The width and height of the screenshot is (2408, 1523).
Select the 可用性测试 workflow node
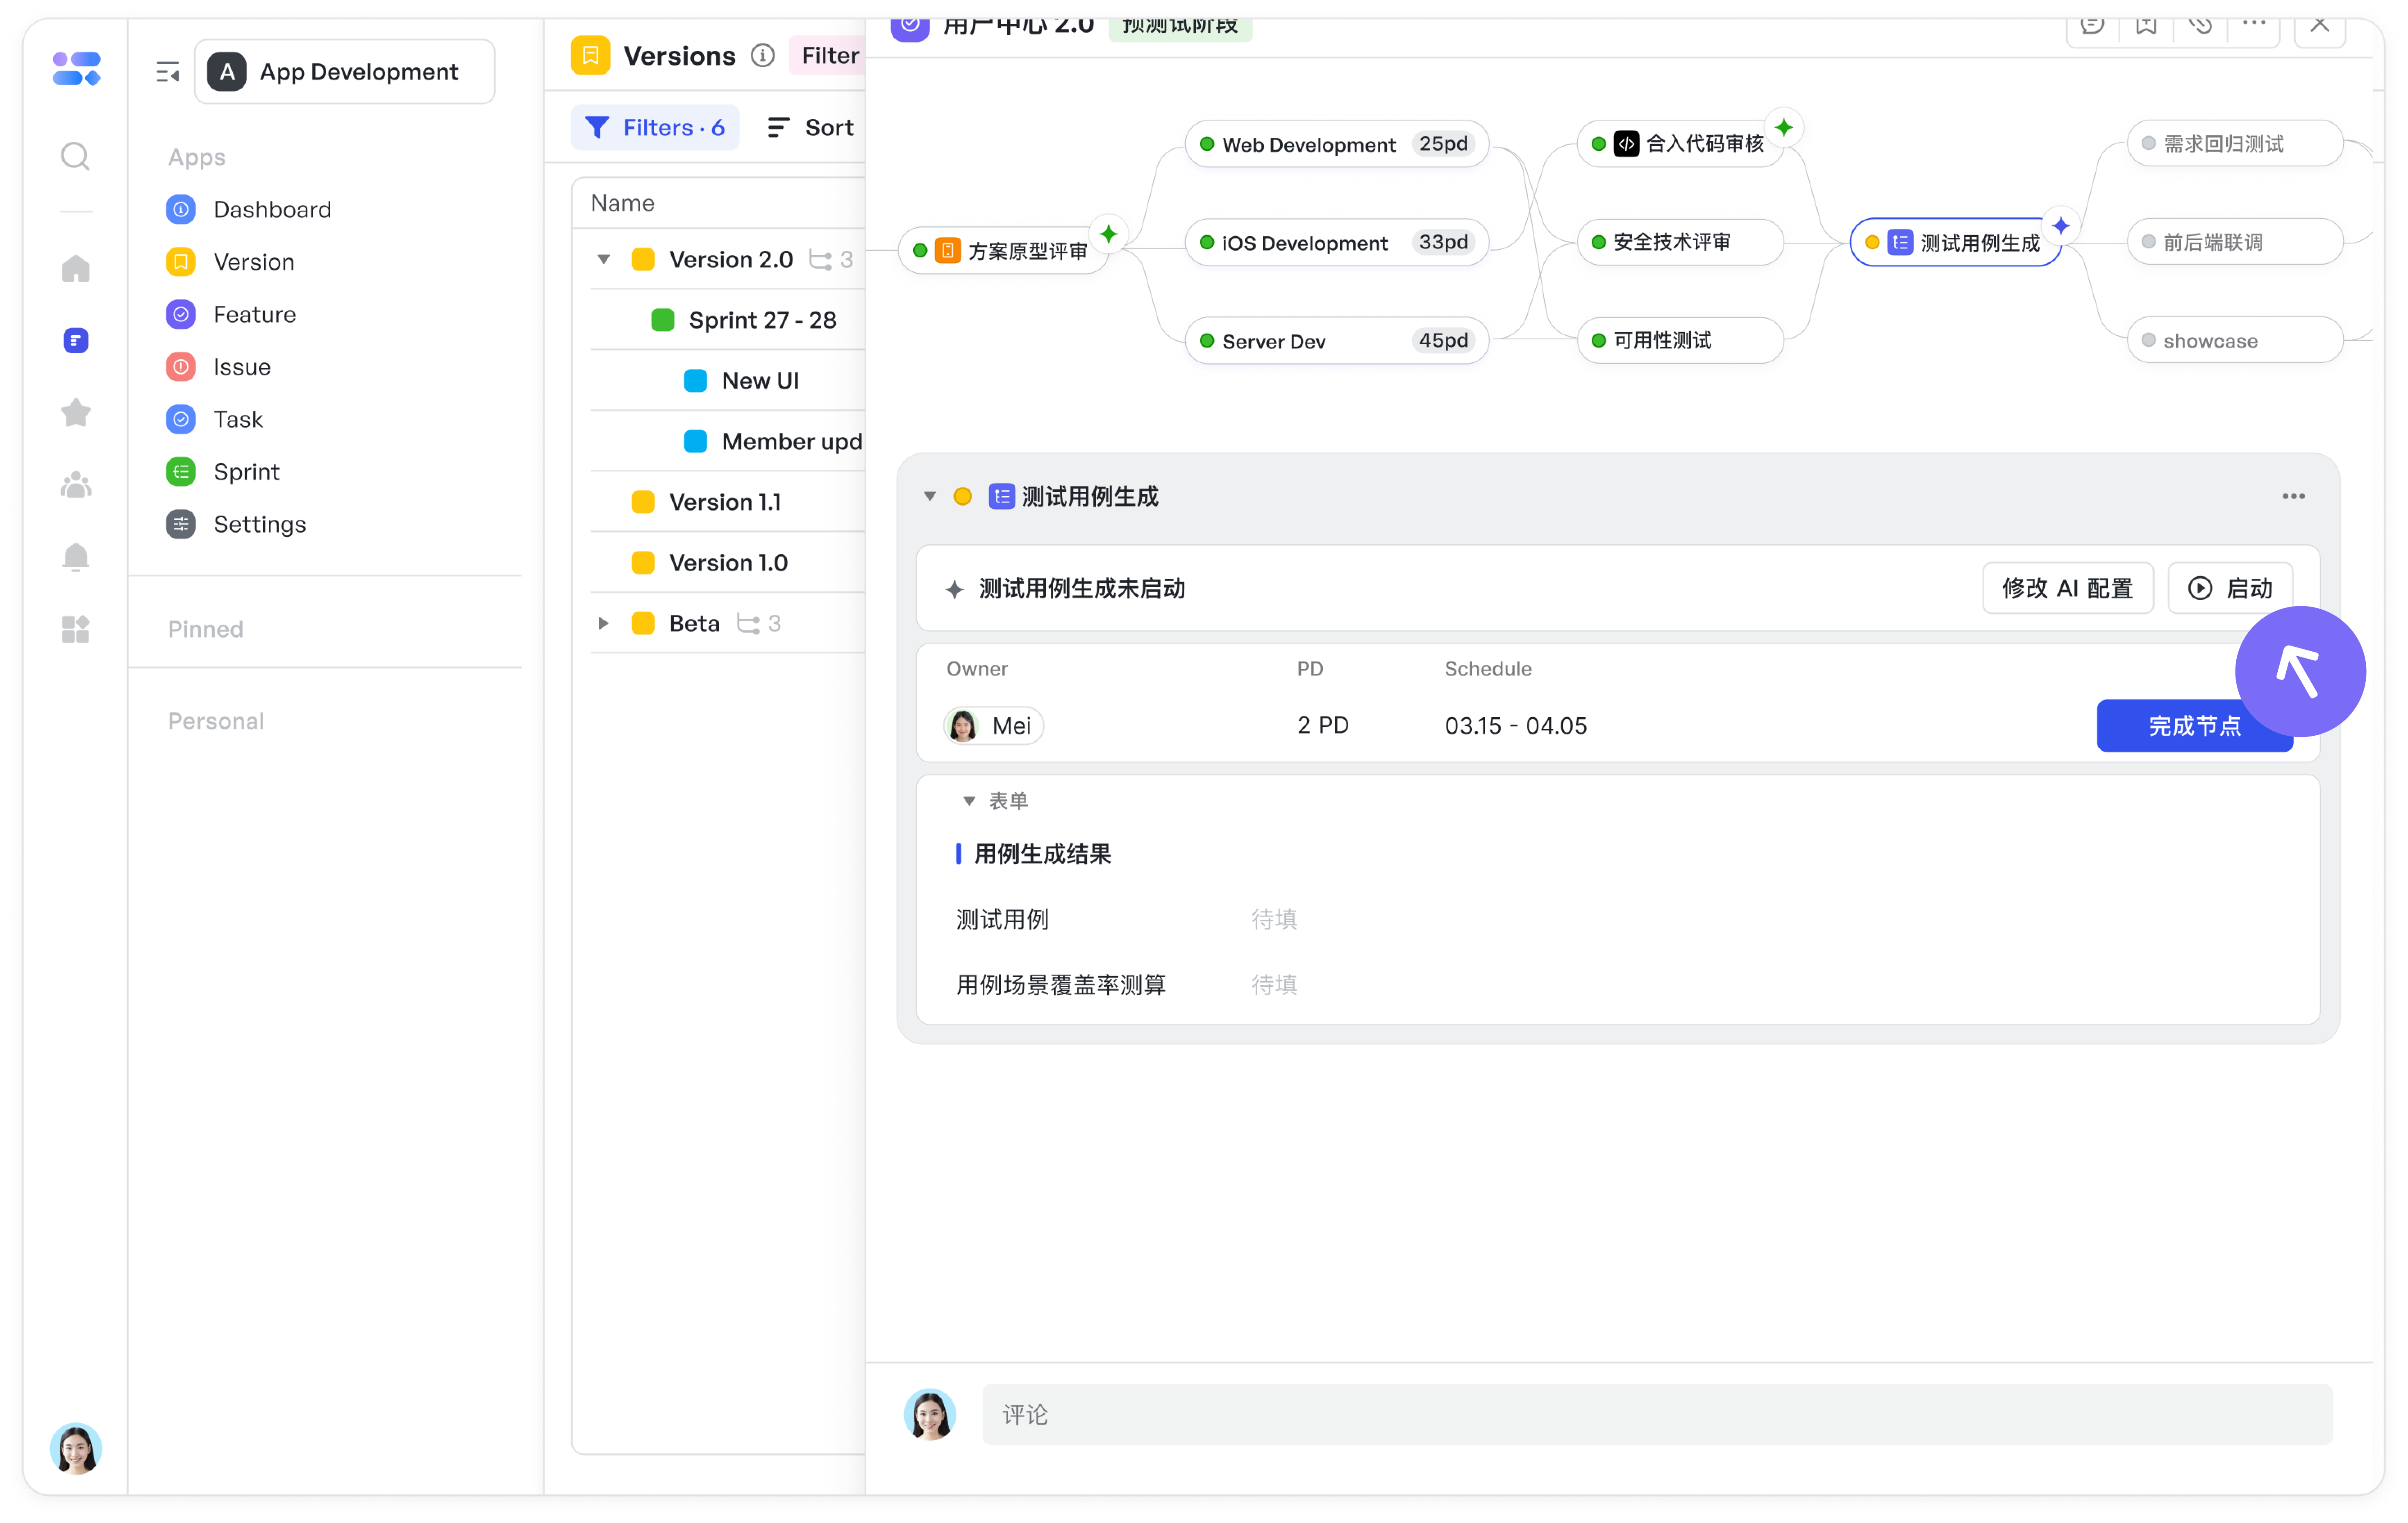pos(1680,340)
